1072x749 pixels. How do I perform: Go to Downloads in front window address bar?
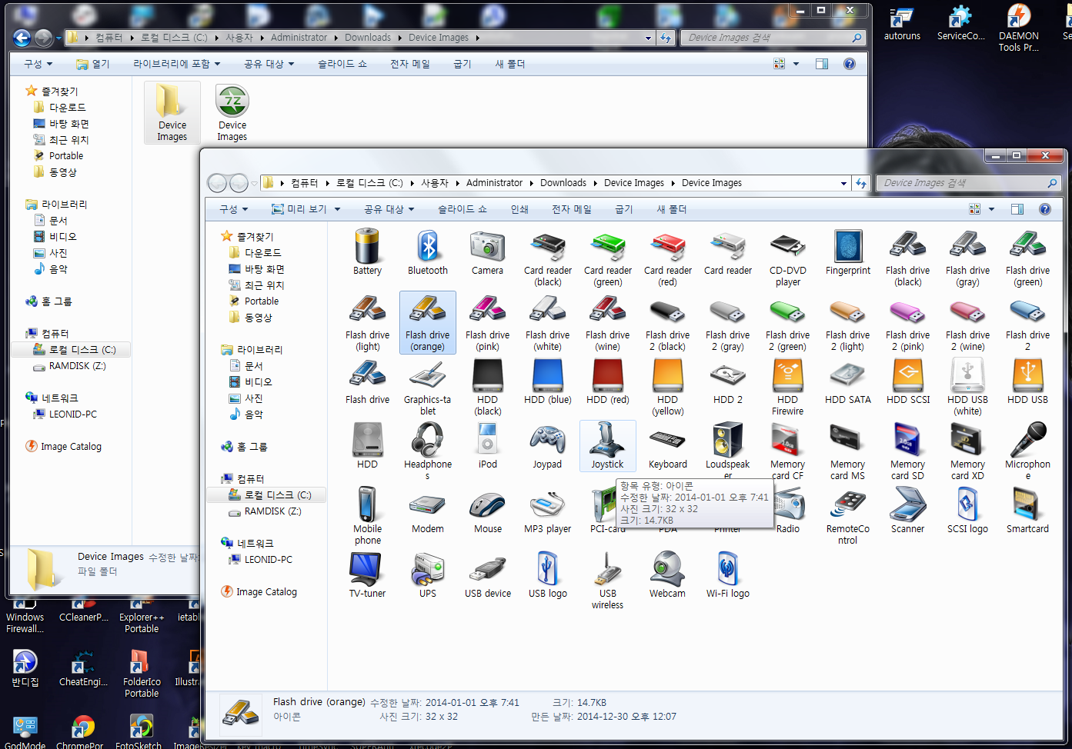563,183
